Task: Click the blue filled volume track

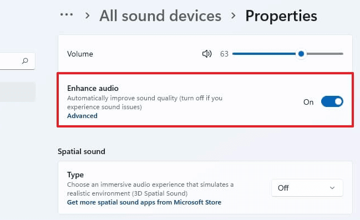Action: coord(264,54)
